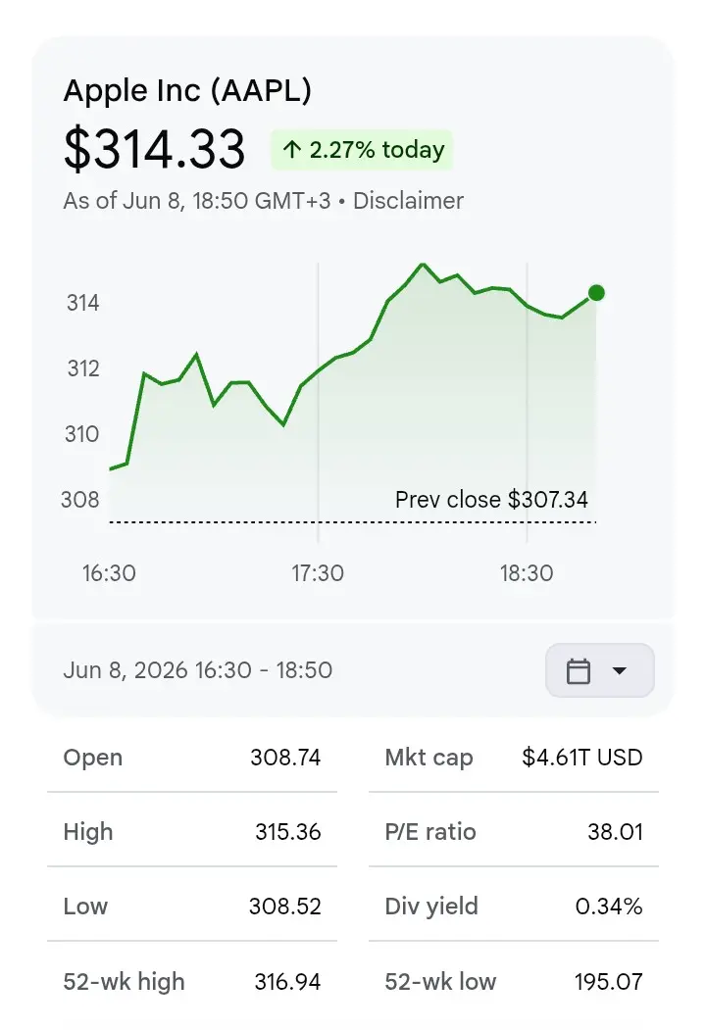This screenshot has width=706, height=1030.
Task: Click the Mkt cap value $4.61T USD
Action: [x=581, y=758]
